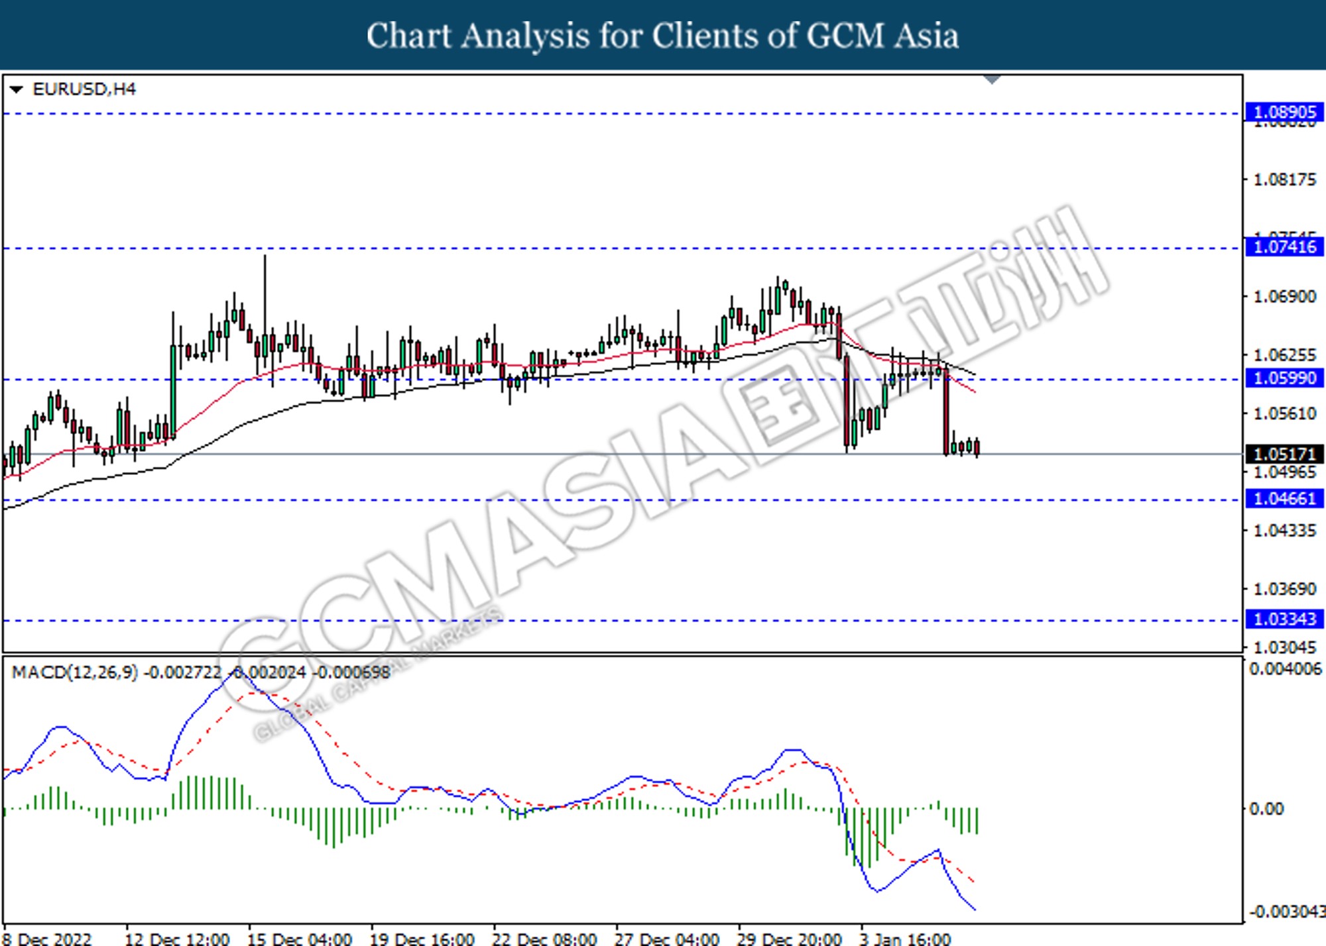Click the 19 Dec 16:00 time label

[422, 939]
